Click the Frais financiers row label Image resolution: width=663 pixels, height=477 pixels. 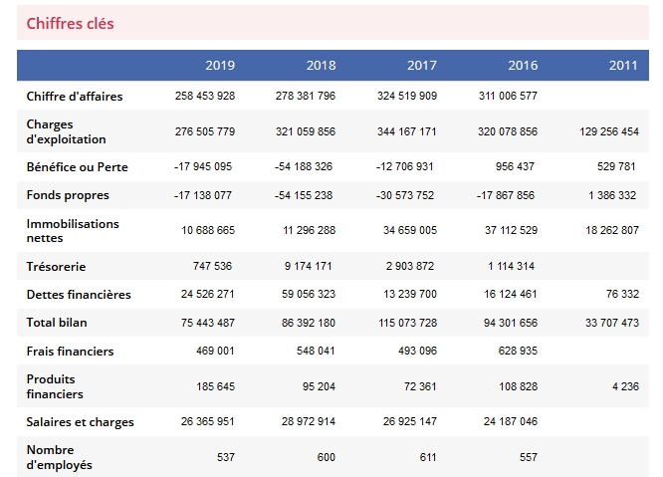70,352
